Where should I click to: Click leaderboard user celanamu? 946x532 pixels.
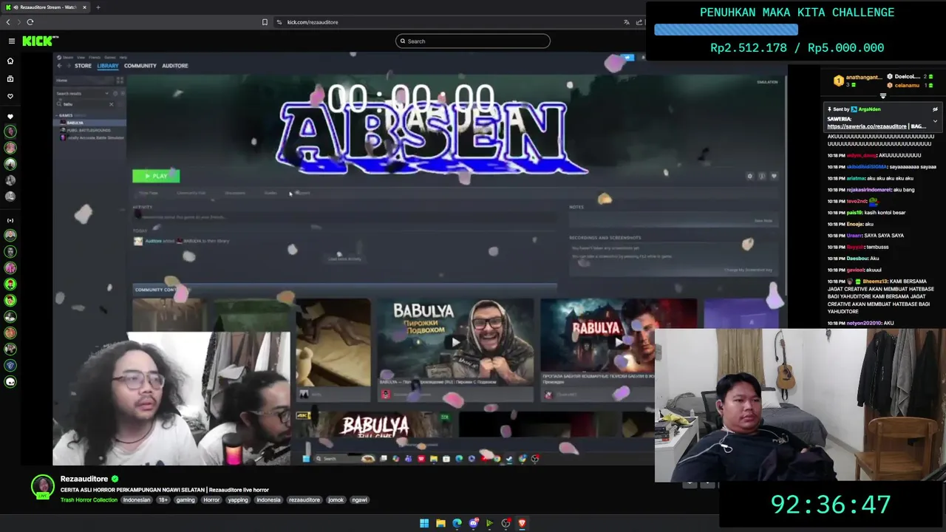(x=907, y=85)
